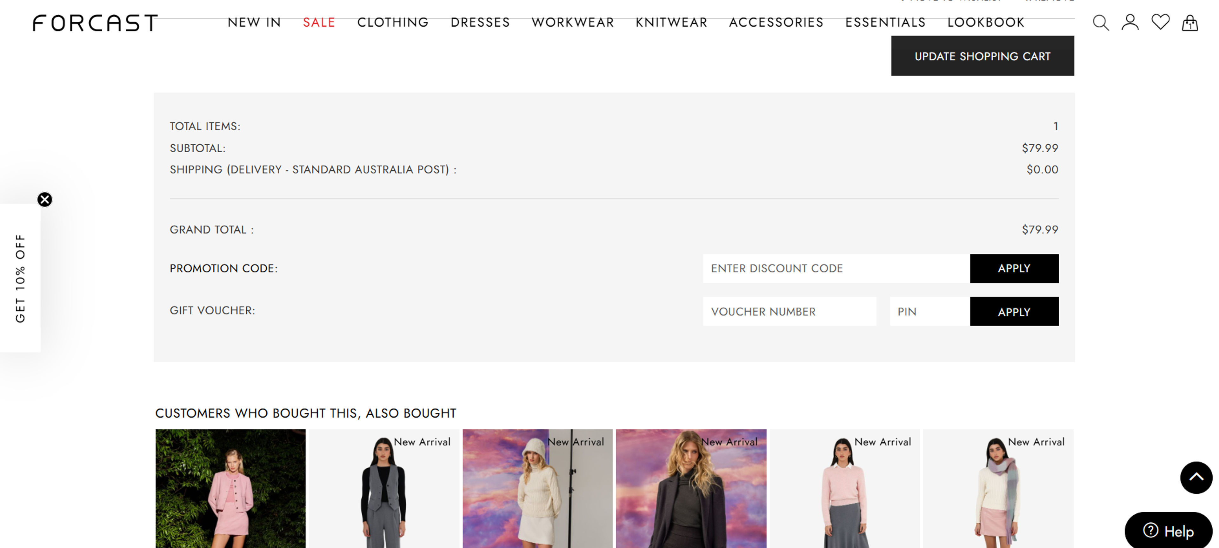Open the GET 10% OFF side tab

pos(20,279)
